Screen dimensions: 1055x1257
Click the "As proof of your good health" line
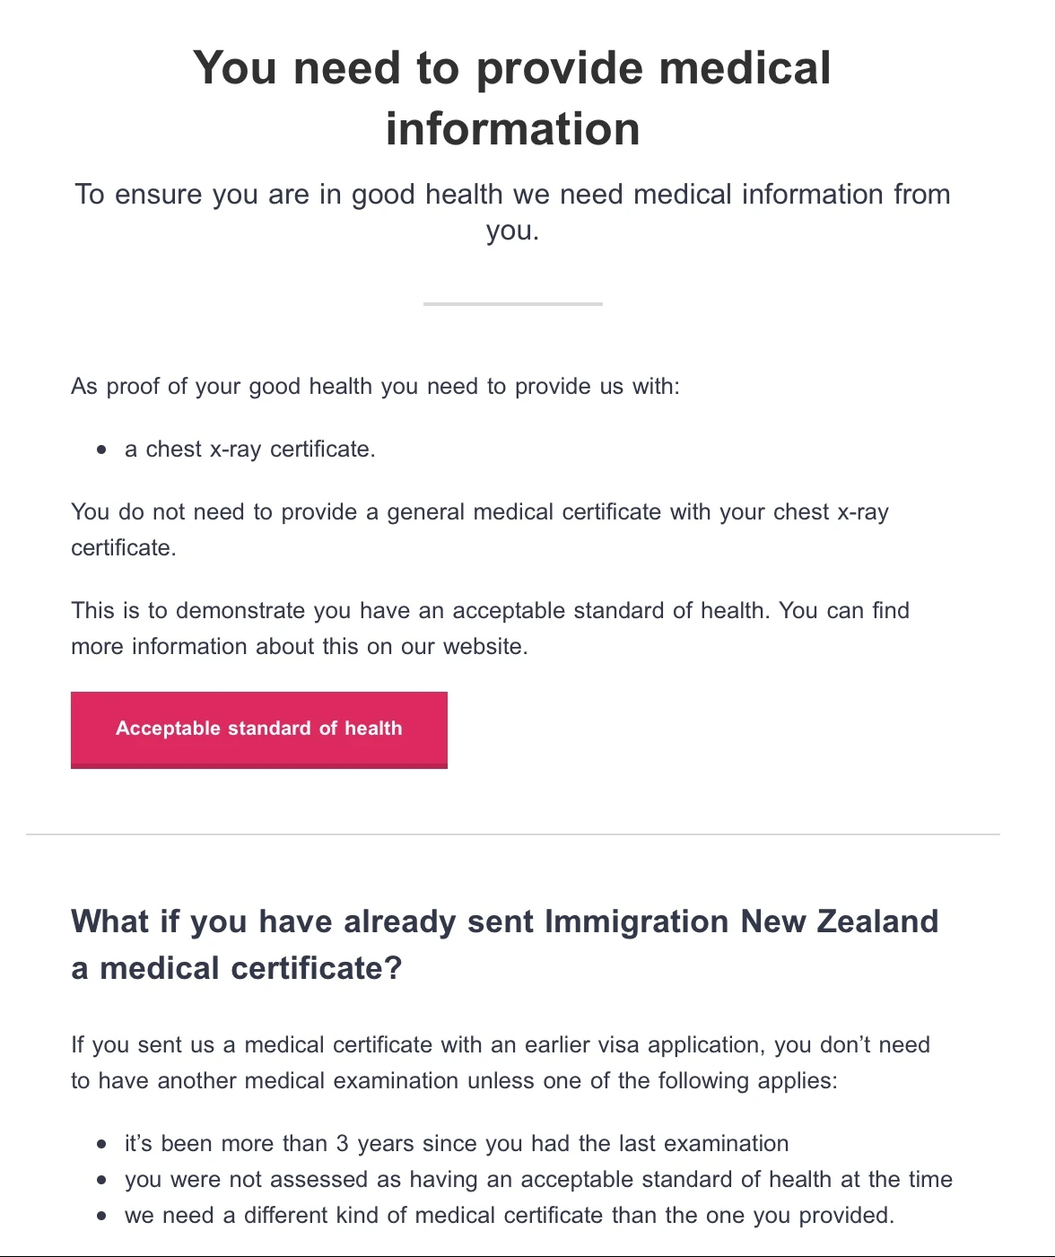coord(375,387)
